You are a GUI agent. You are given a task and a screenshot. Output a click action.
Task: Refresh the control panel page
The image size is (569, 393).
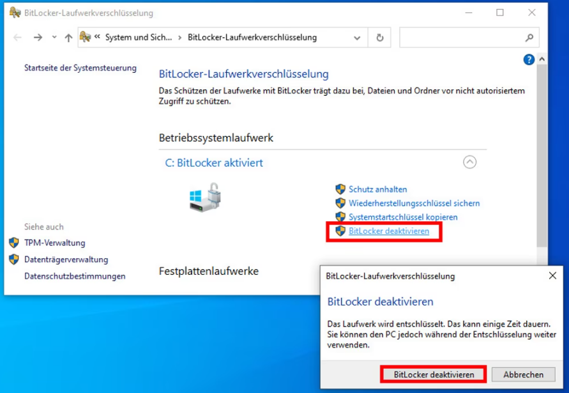pyautogui.click(x=379, y=38)
